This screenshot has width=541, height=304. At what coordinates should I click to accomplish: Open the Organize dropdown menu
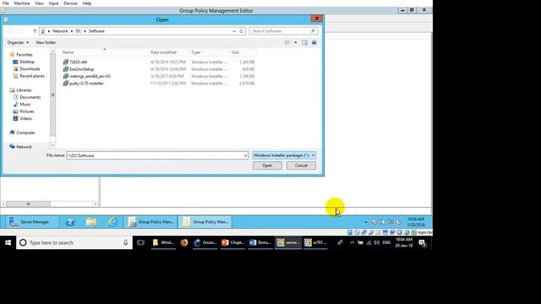pos(18,42)
